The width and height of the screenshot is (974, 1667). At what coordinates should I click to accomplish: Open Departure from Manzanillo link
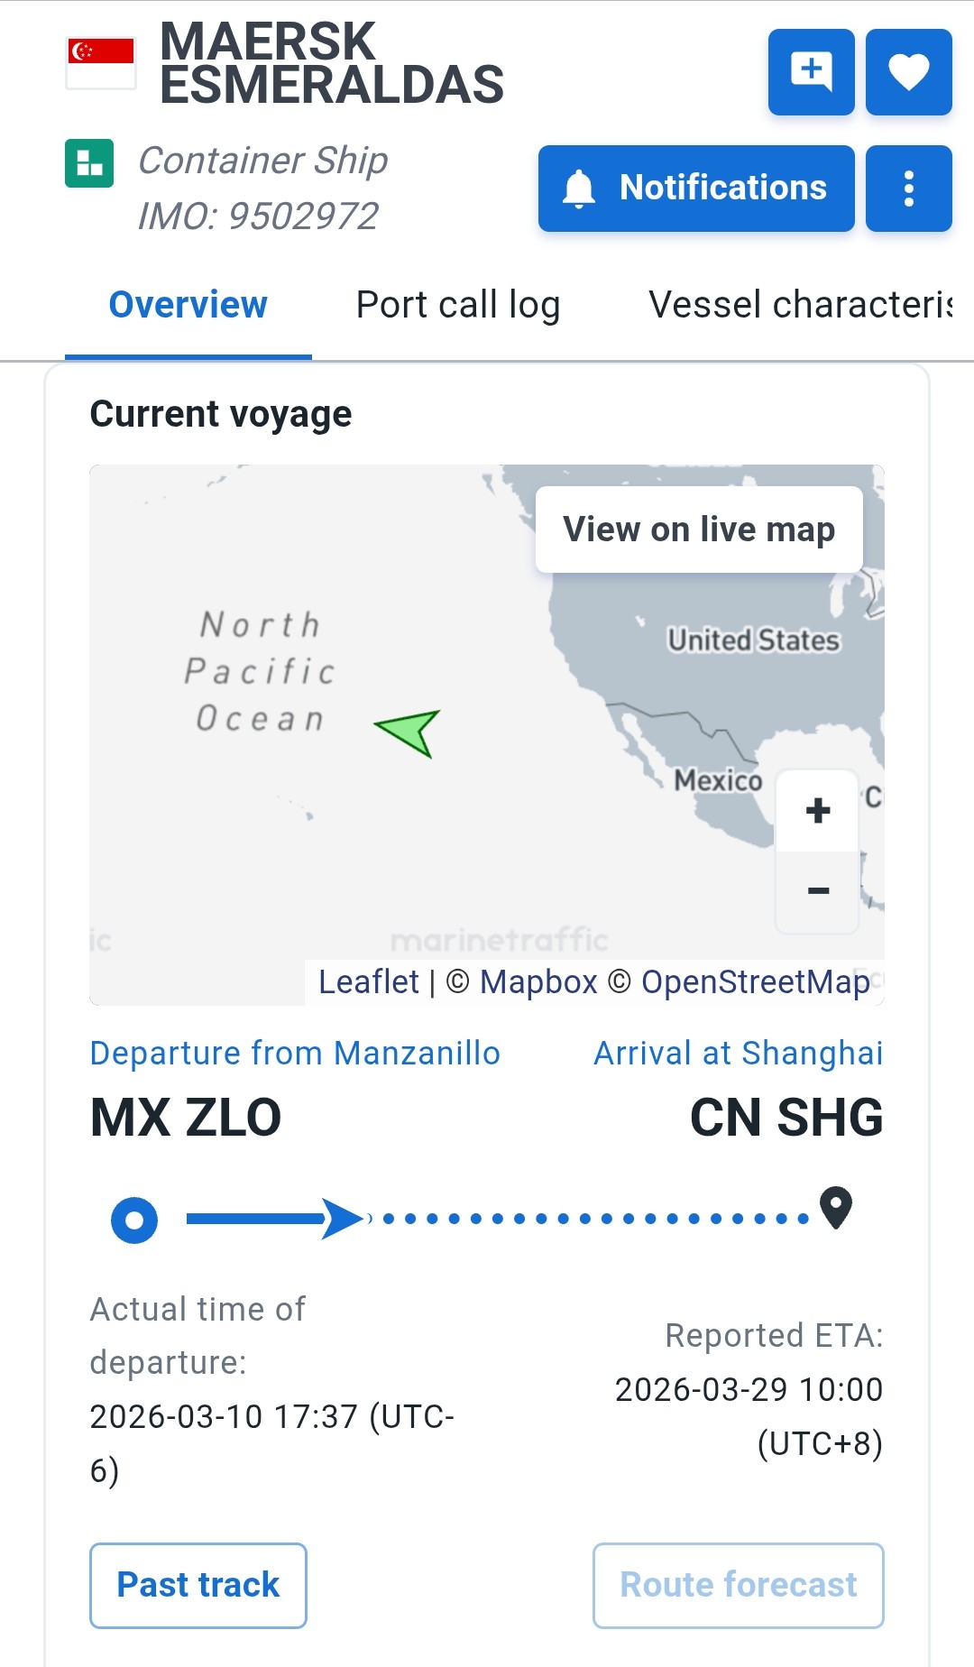(295, 1053)
